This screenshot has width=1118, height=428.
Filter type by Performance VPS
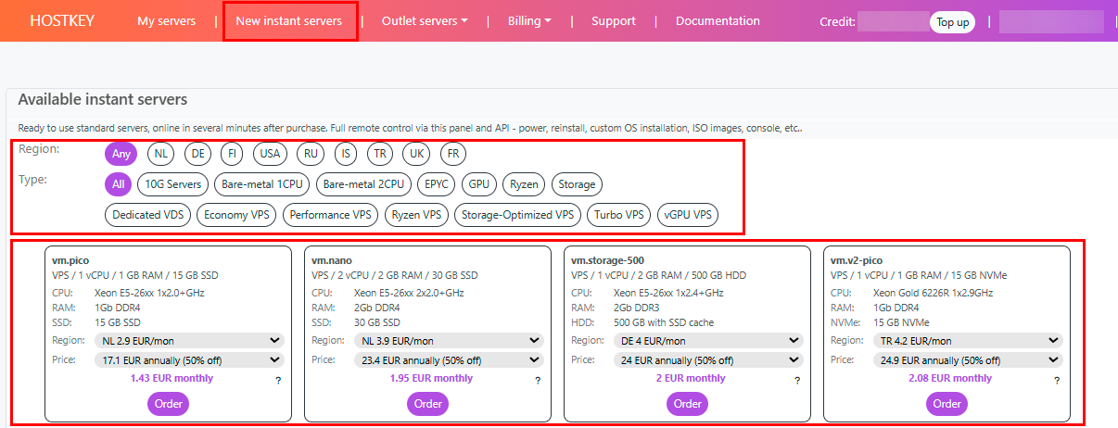pos(330,215)
